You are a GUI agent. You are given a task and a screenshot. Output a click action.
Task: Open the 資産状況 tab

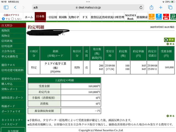(108, 17)
